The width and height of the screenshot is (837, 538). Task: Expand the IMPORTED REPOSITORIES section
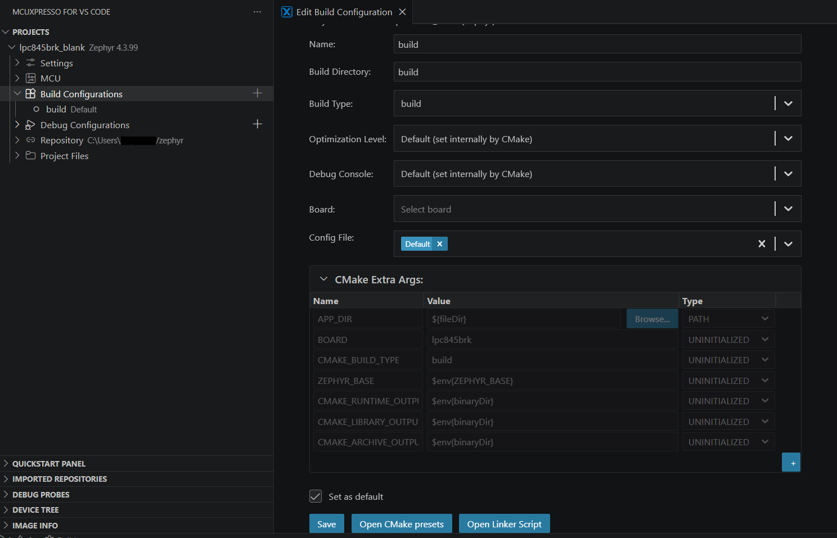click(x=137, y=479)
